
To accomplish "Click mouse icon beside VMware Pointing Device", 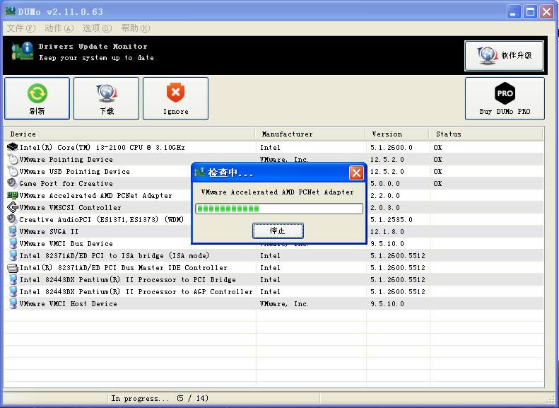I will pyautogui.click(x=13, y=159).
